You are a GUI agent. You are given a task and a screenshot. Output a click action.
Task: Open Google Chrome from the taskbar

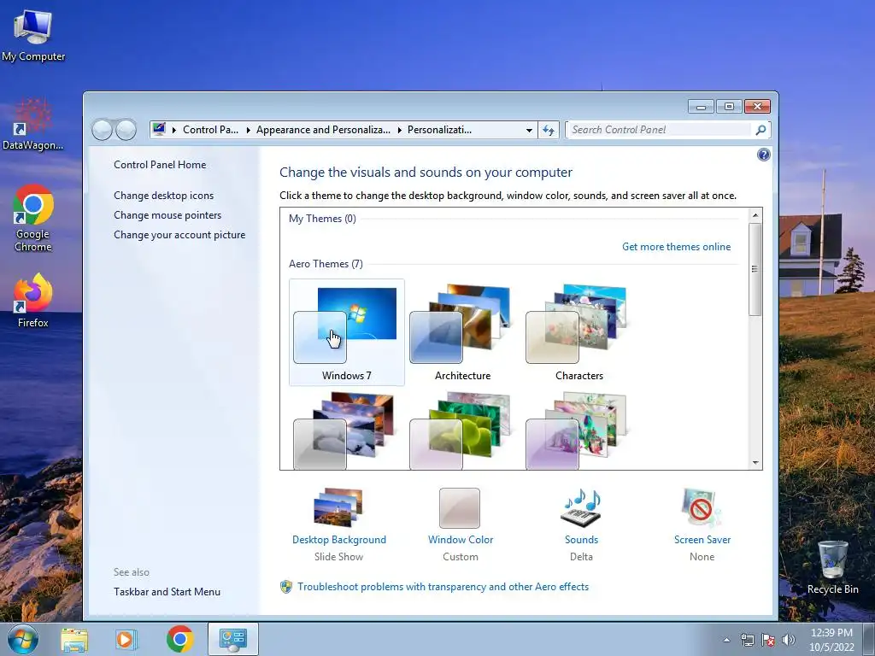(x=179, y=639)
